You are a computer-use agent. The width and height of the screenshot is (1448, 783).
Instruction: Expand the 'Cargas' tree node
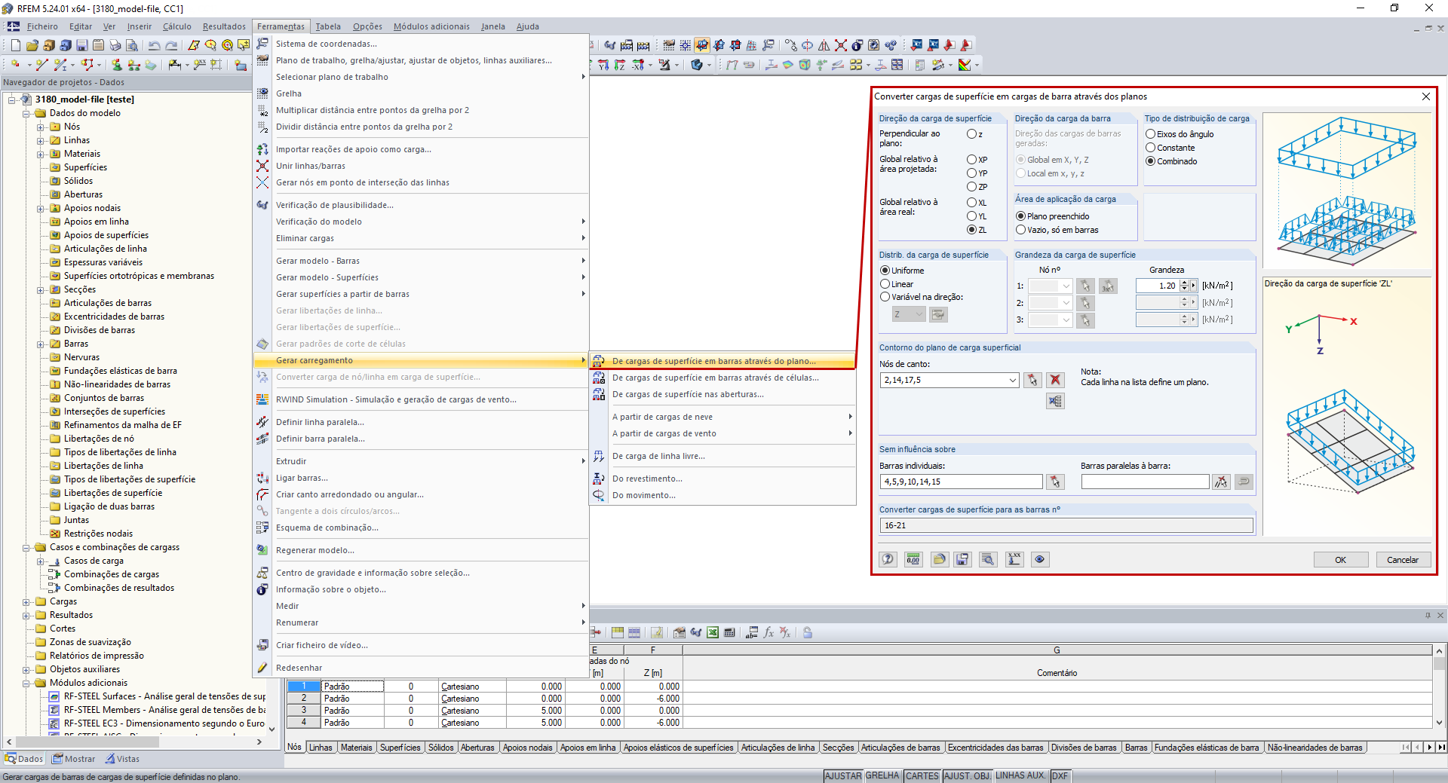coord(26,601)
